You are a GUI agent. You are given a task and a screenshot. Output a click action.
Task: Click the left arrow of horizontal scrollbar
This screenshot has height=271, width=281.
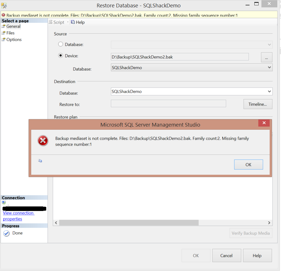(x=56, y=223)
